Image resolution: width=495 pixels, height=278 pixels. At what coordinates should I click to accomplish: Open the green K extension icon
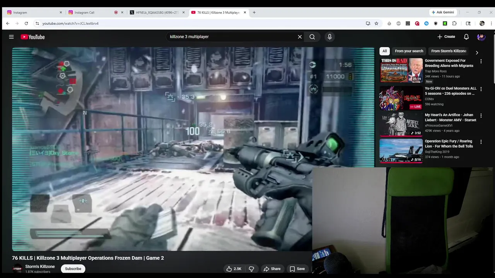(x=445, y=24)
